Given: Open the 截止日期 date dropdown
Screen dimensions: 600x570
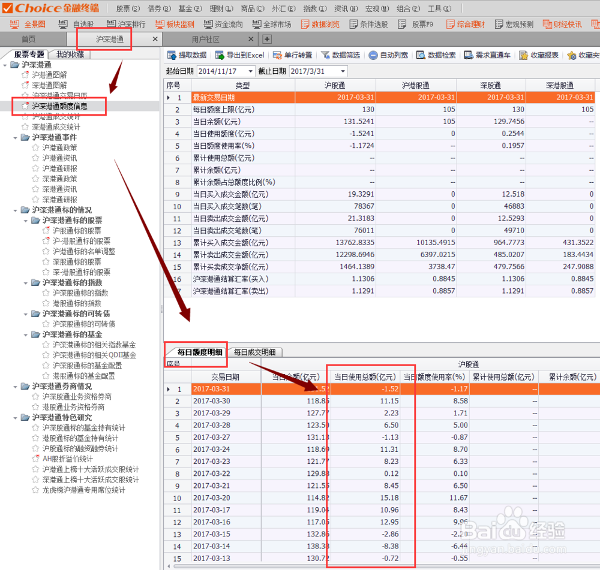Looking at the screenshot, I should pyautogui.click(x=343, y=71).
